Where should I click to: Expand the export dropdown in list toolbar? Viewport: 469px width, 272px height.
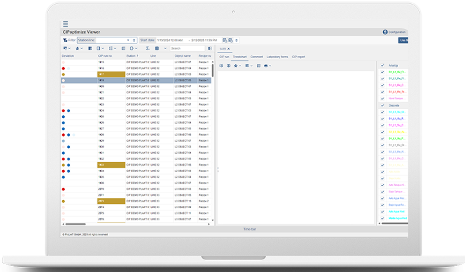[136, 48]
